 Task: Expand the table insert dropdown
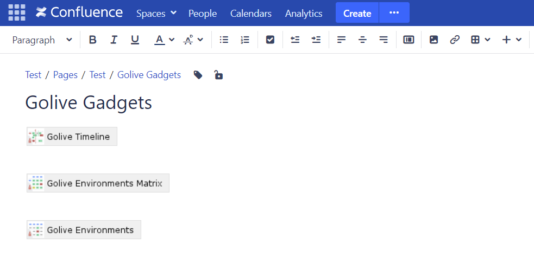click(x=487, y=40)
